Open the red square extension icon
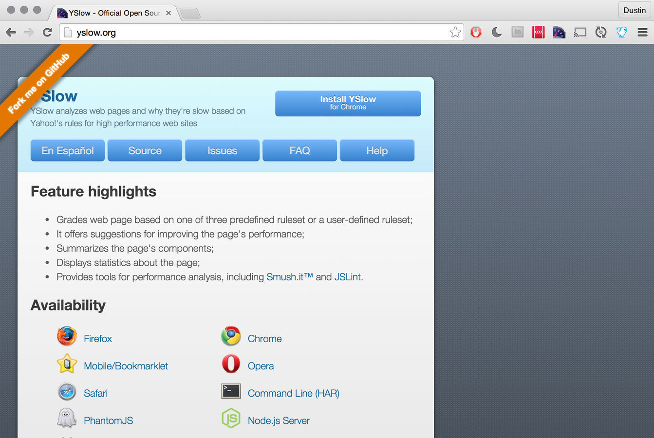 (x=539, y=33)
